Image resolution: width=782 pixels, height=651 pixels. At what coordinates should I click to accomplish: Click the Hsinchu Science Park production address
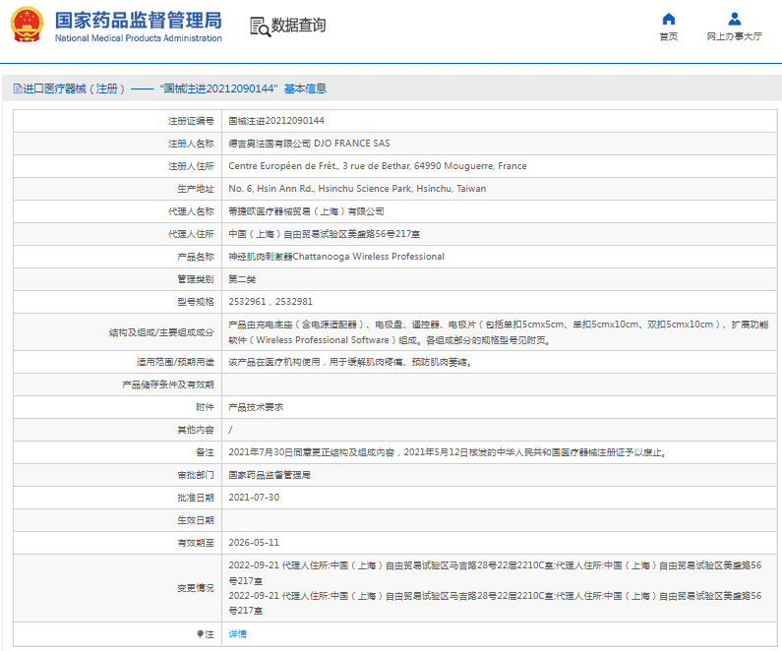(x=357, y=189)
